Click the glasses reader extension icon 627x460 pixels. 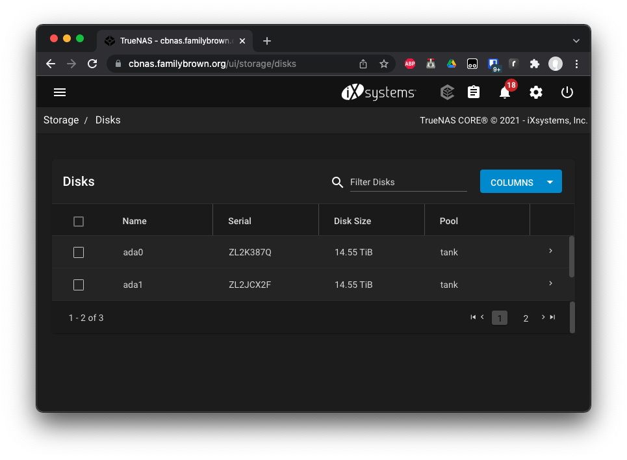click(472, 64)
